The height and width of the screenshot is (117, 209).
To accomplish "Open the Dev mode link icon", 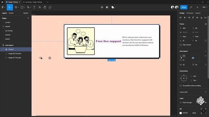I will coord(191,7).
